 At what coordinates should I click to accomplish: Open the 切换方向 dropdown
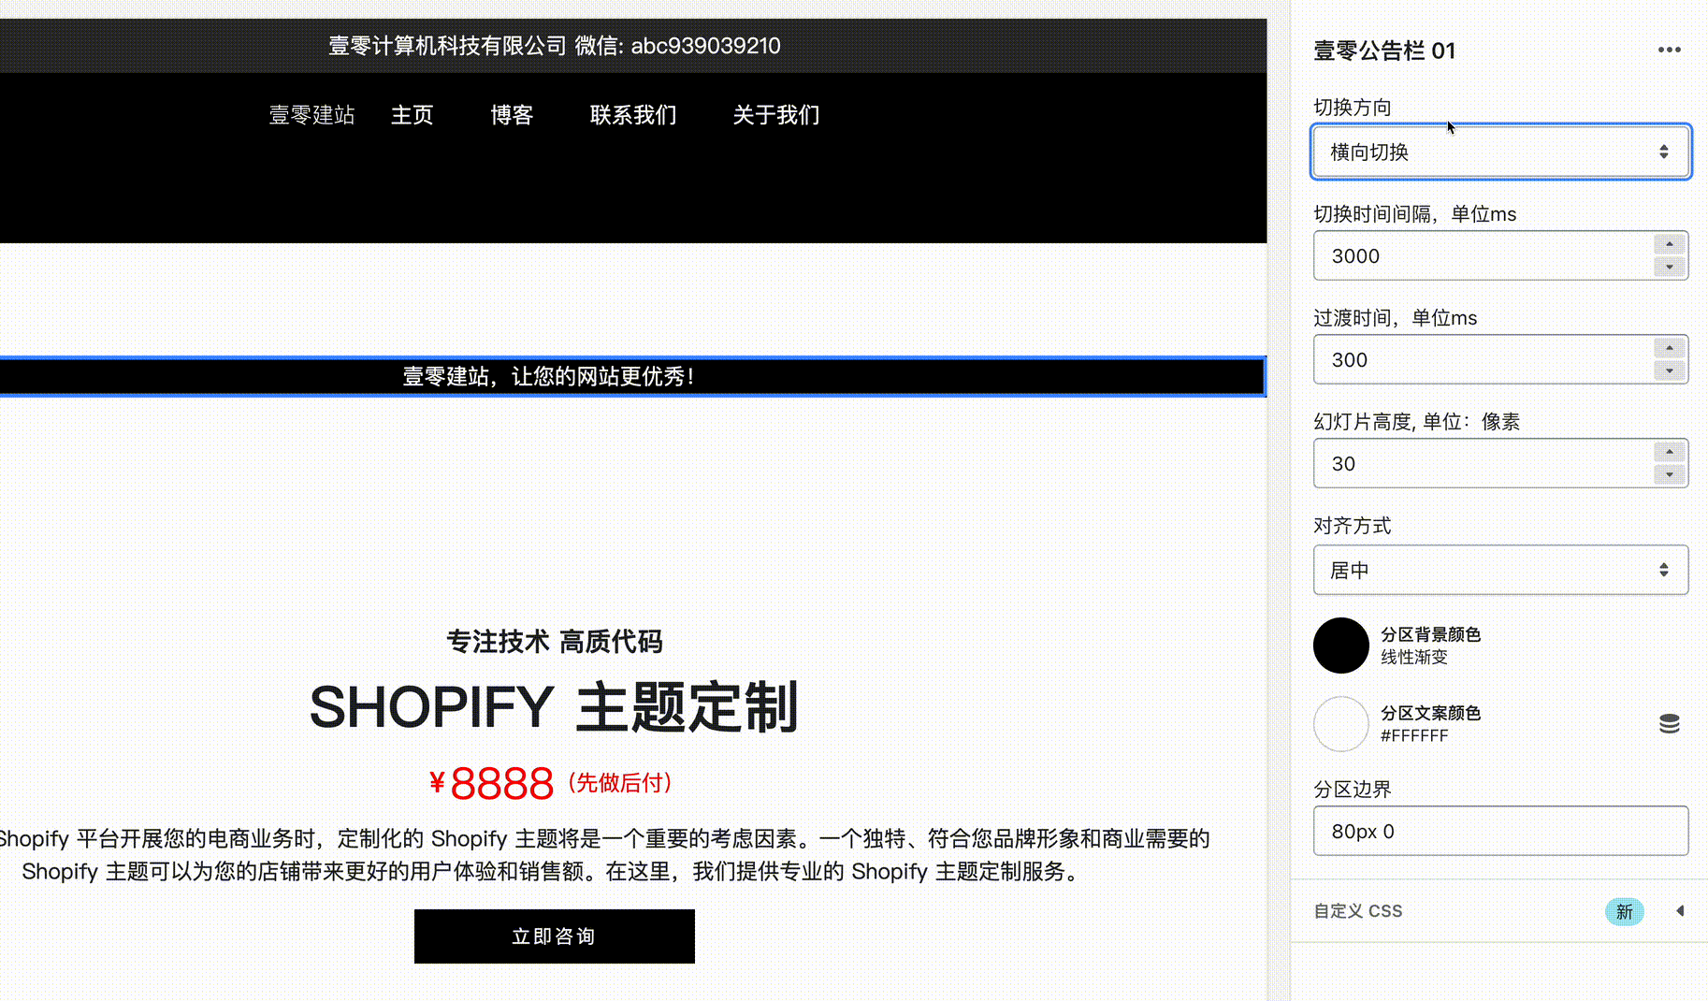1499,152
